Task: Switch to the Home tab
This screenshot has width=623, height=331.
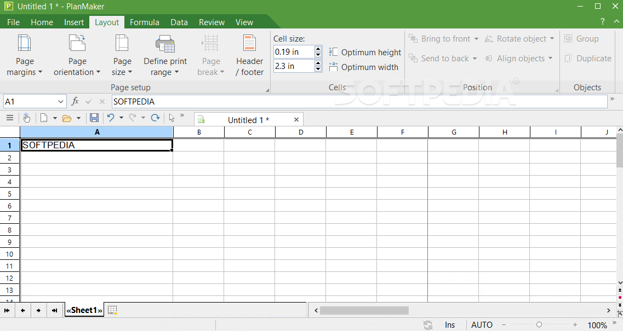Action: [x=42, y=22]
